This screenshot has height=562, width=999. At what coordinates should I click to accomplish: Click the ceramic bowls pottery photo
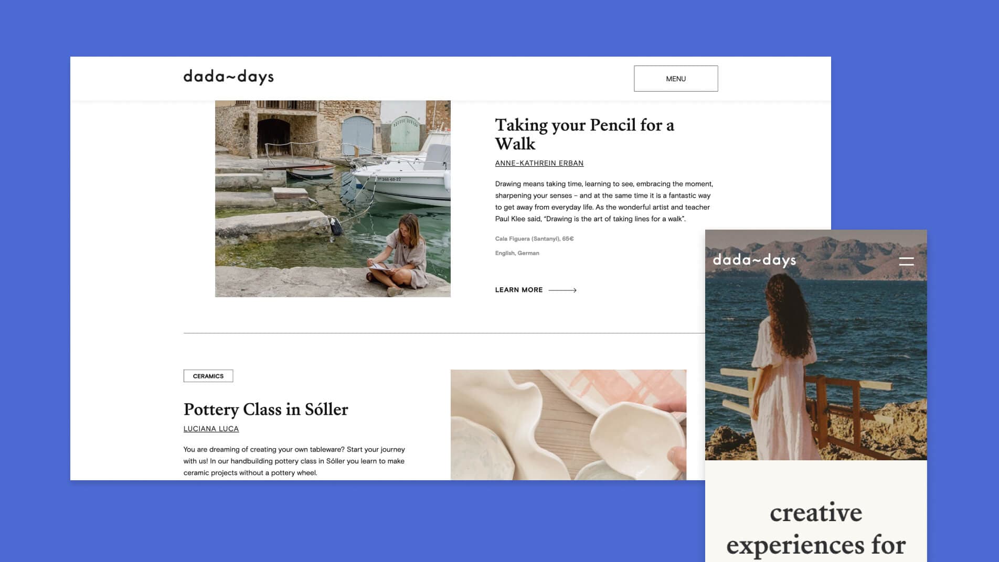(568, 425)
